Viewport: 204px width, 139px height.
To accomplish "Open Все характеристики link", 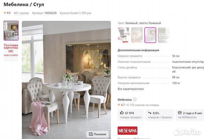I will 131,89.
